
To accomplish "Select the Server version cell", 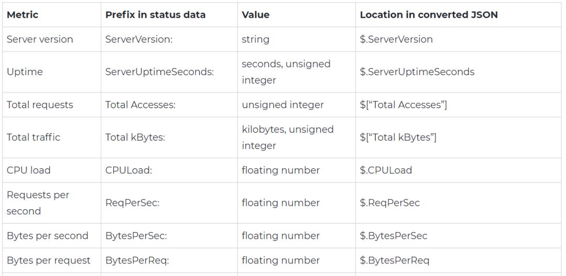I will coord(40,39).
